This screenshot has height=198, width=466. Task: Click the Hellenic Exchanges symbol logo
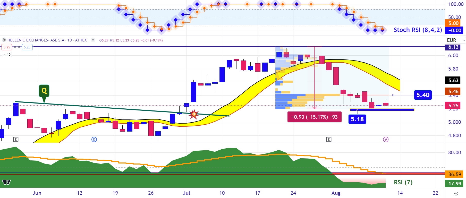(x=4, y=40)
